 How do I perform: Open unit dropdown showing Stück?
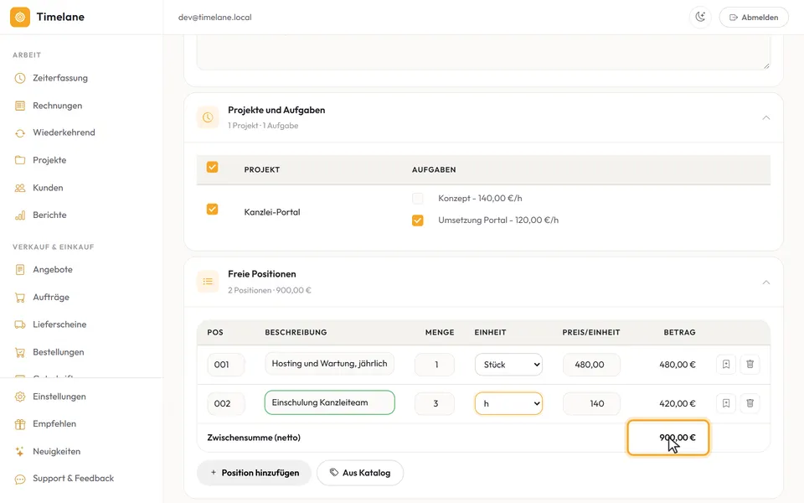coord(508,365)
